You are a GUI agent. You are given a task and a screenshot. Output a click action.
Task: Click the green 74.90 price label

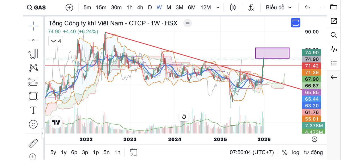click(311, 53)
